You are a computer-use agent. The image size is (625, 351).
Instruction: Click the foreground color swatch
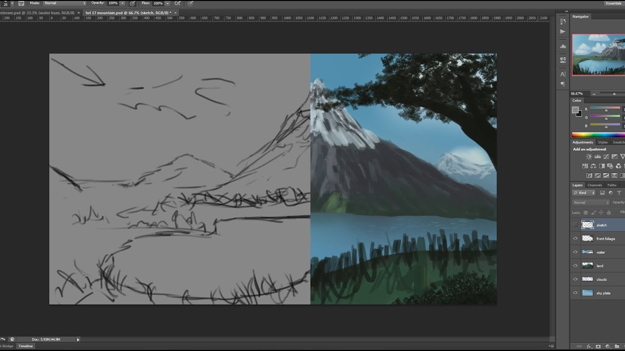576,110
